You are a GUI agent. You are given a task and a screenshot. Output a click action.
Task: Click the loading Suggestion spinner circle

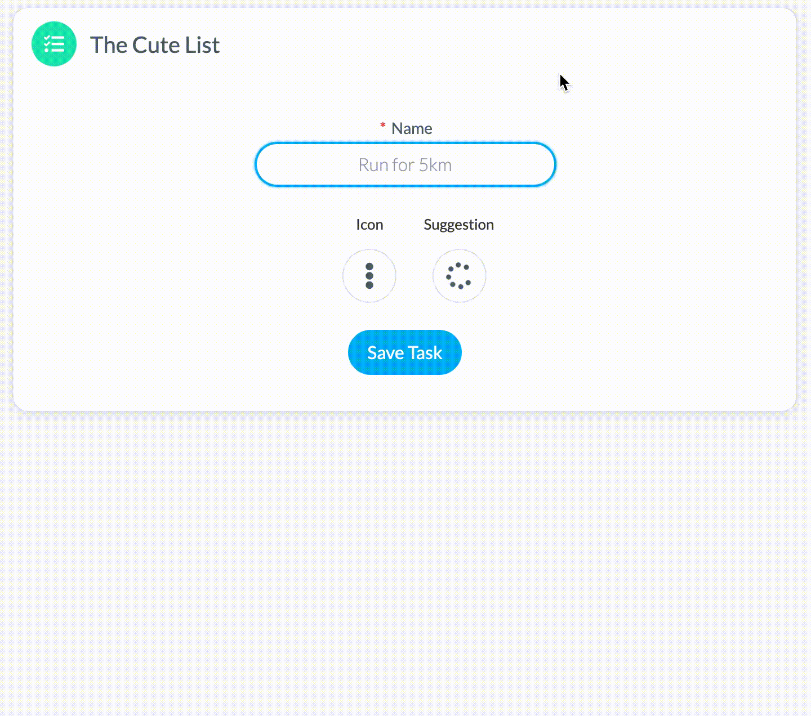tap(459, 276)
